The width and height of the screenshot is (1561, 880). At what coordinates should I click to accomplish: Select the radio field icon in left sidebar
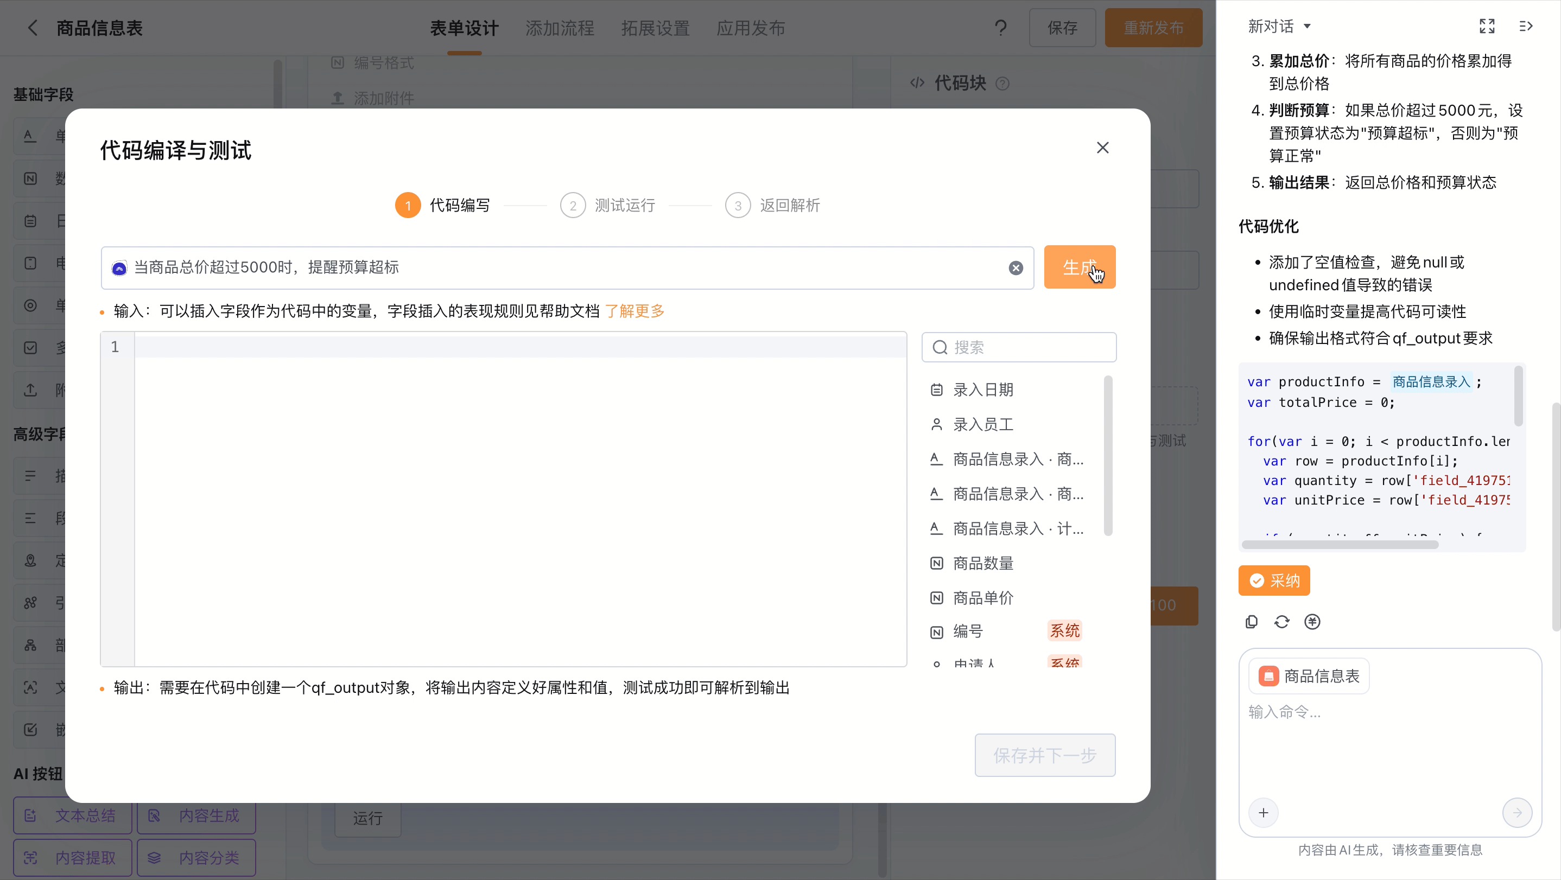30,306
